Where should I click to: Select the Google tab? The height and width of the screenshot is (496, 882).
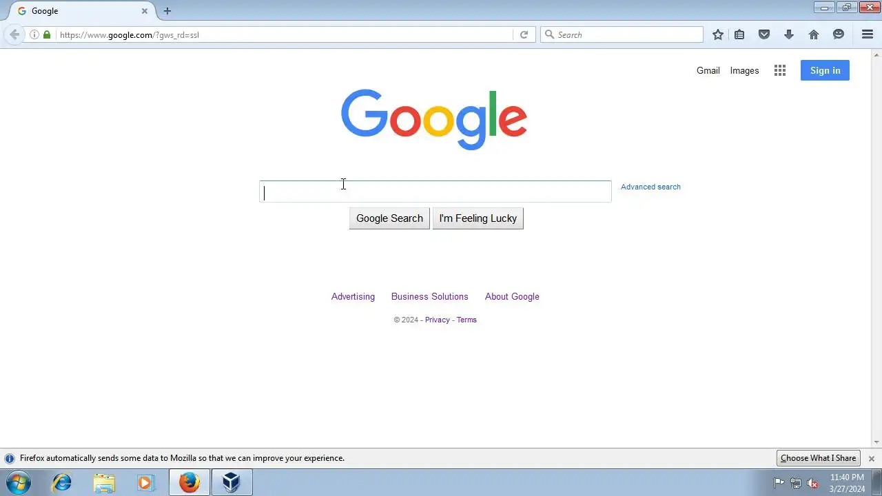(81, 11)
